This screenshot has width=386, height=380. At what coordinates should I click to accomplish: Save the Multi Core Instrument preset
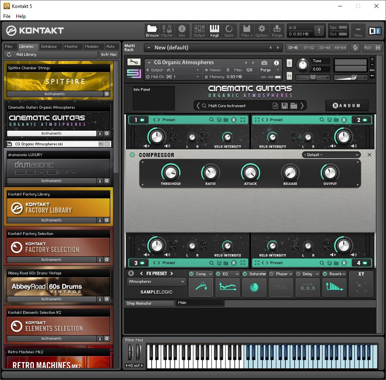click(284, 106)
